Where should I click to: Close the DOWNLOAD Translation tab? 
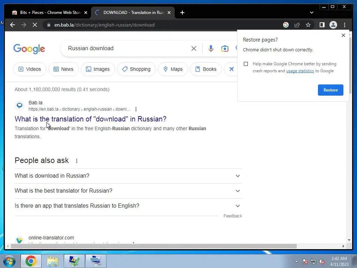pyautogui.click(x=169, y=13)
